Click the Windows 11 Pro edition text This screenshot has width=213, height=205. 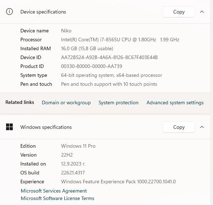coord(78,146)
